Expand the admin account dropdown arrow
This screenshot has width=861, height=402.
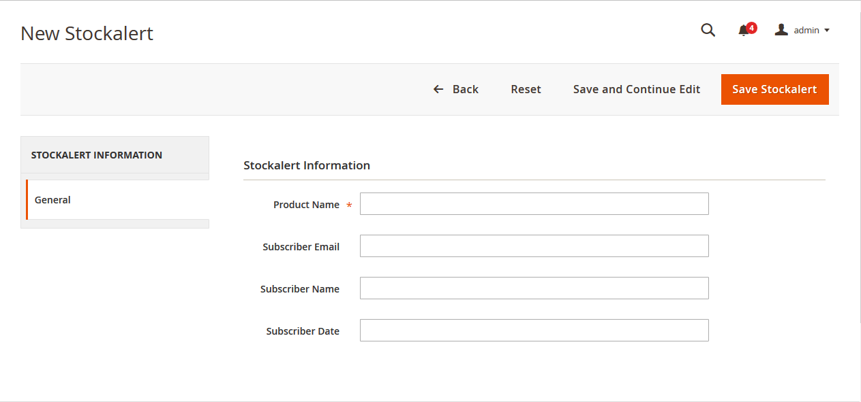[x=827, y=31]
